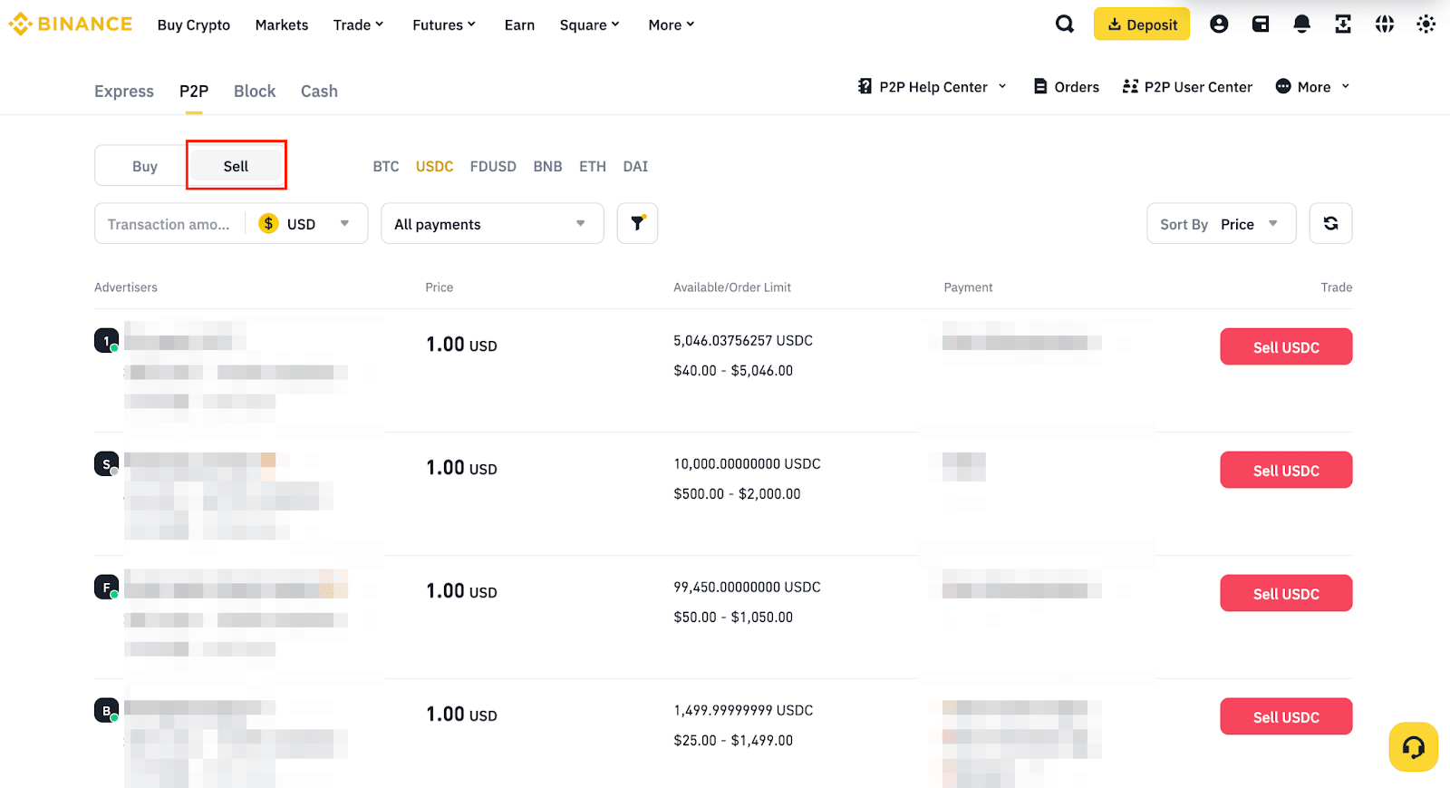The image size is (1450, 788).
Task: Click the Transaction amount input field
Action: (169, 223)
